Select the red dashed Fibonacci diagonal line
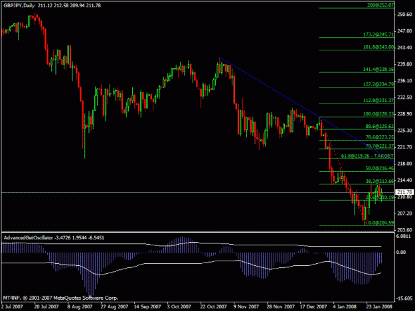 click(x=343, y=172)
